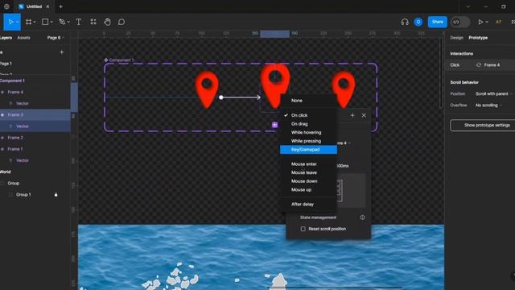The width and height of the screenshot is (515, 290).
Task: Open the main menu globe icon
Action: point(6,6)
